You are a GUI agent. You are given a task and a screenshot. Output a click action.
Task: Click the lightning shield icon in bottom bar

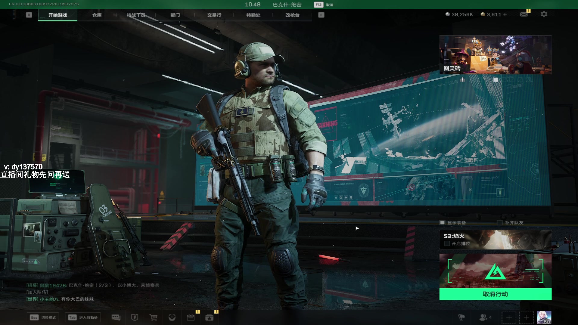point(135,317)
